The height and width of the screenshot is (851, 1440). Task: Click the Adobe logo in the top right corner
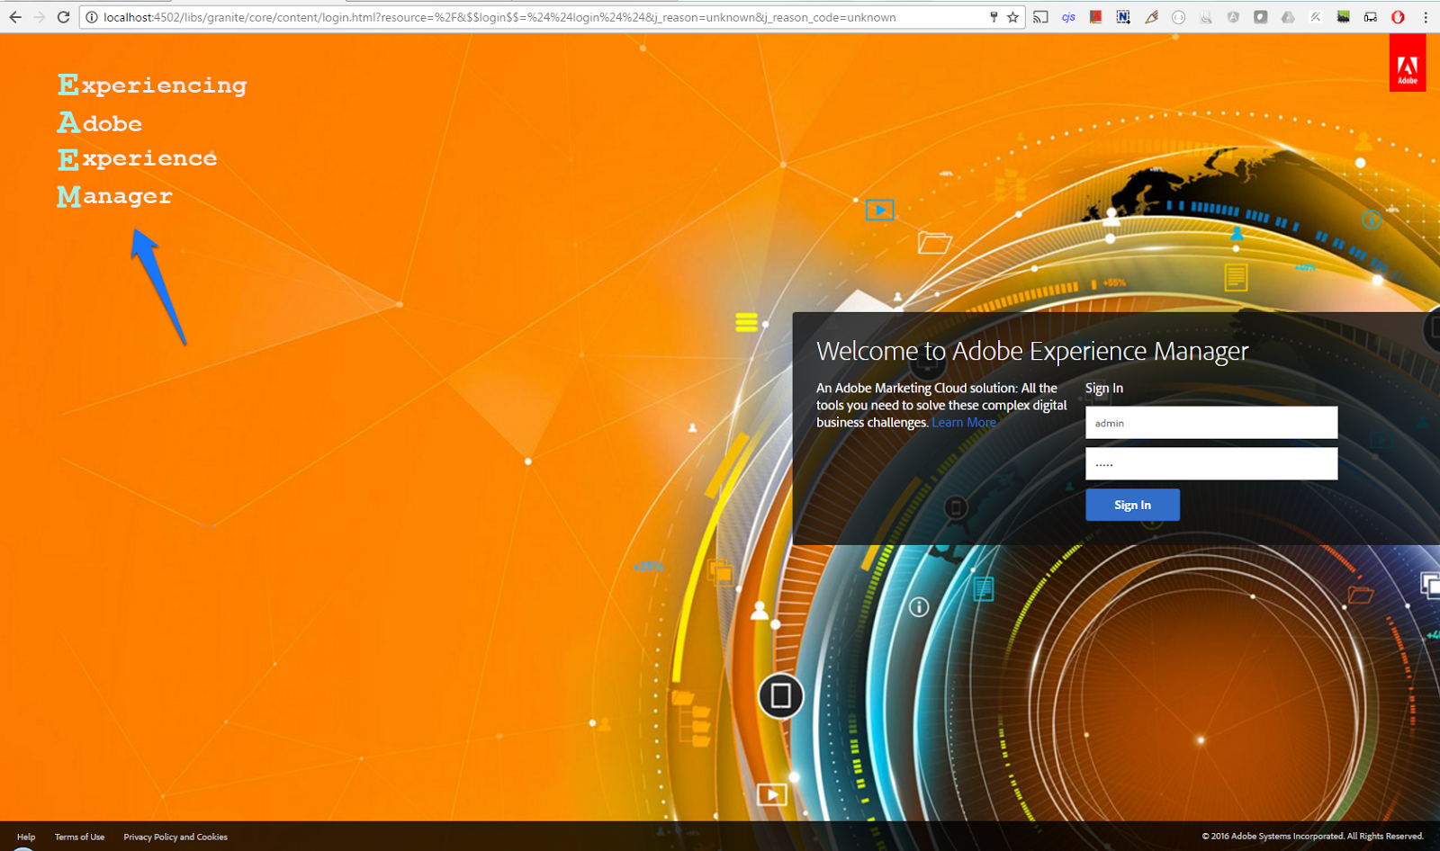[1408, 64]
